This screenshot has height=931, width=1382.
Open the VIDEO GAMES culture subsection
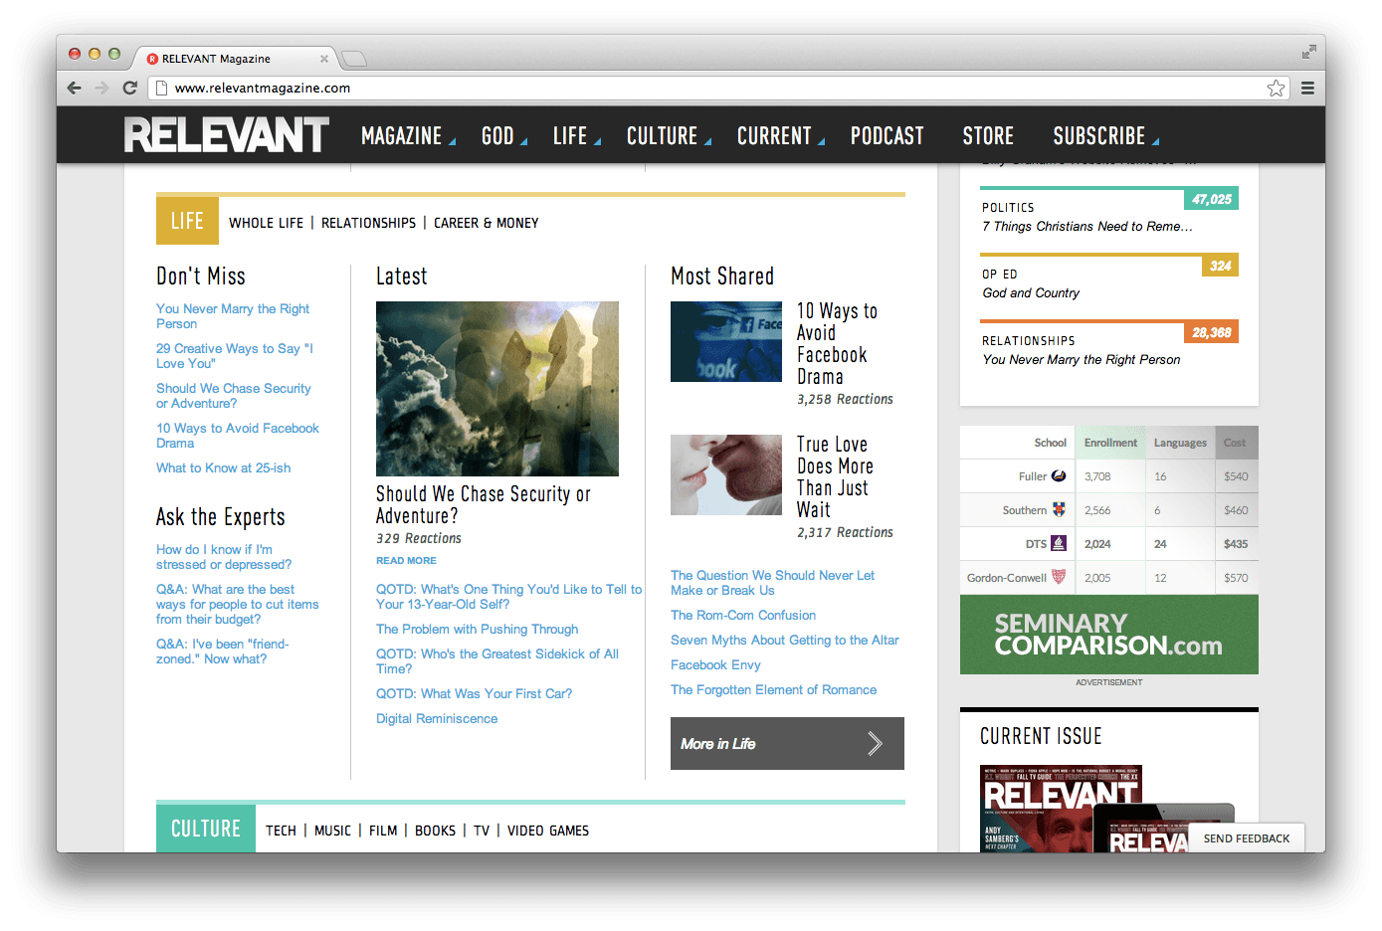pos(548,831)
